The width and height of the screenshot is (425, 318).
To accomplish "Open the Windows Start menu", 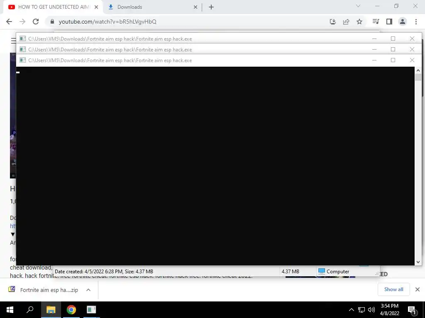I will click(10, 310).
